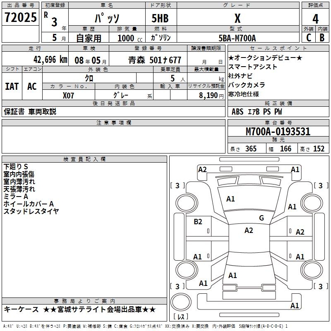This screenshot has height=331, width=331.
Task: Click the model code 5BA-M700A
Action: (x=237, y=38)
